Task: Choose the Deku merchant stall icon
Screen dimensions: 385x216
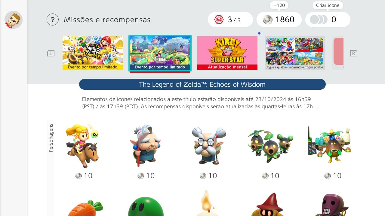Action: (330, 145)
